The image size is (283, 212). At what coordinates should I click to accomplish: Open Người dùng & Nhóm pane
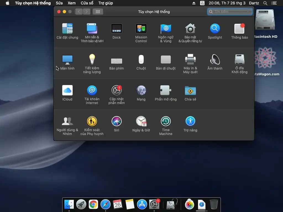67,126
